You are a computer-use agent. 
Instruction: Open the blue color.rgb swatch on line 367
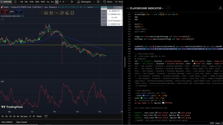click(143, 95)
